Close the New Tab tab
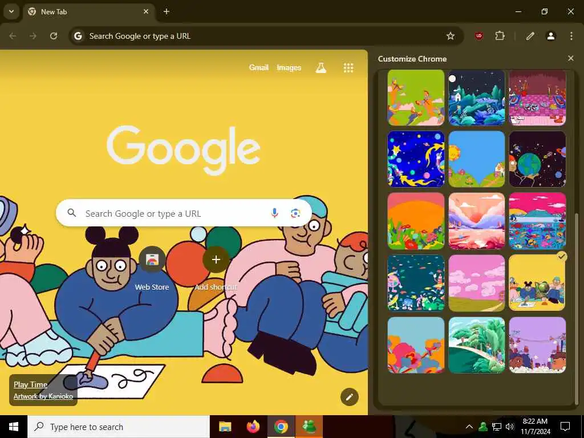Screen dimensions: 584x438 (146, 11)
